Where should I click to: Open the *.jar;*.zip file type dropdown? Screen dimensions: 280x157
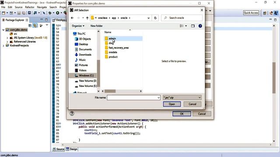182,98
